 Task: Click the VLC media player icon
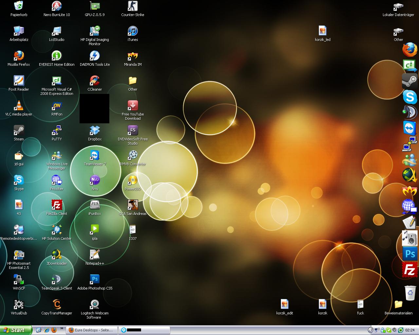19,106
